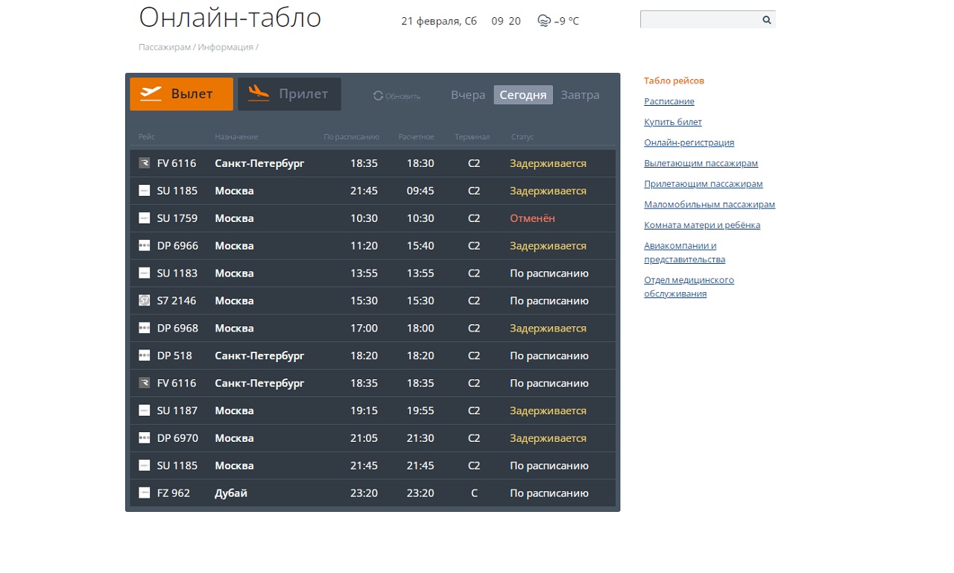Open the Купить билет link

pos(672,122)
